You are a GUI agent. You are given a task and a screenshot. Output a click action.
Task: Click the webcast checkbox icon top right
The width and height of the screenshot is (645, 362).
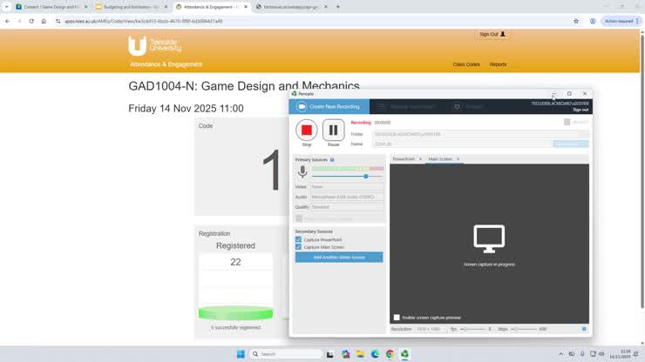tap(567, 122)
